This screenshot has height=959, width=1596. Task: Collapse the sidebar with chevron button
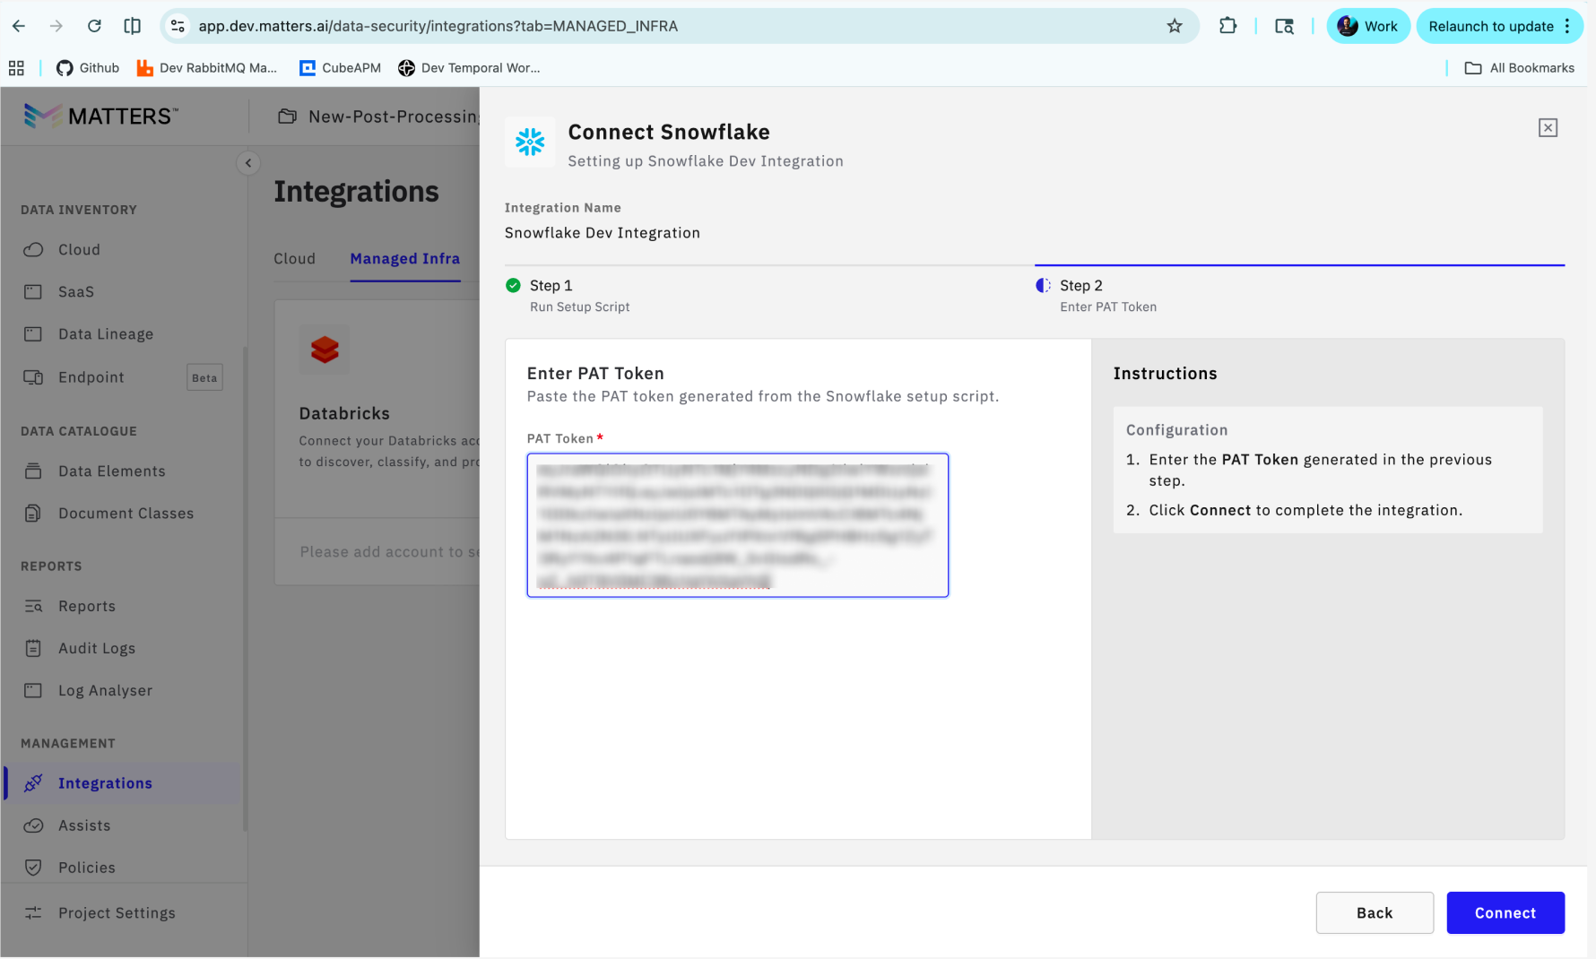tap(248, 163)
